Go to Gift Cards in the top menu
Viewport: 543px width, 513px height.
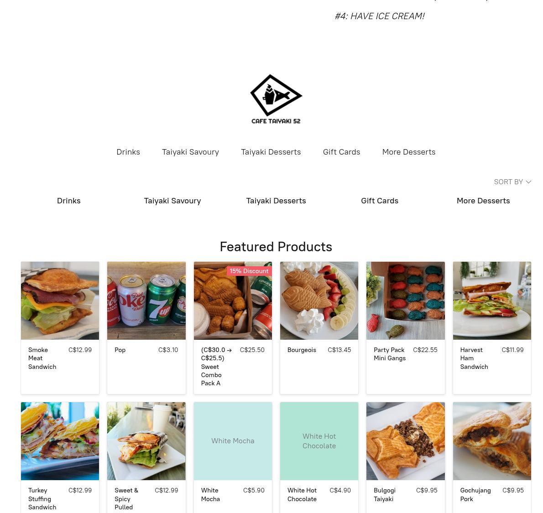click(341, 152)
